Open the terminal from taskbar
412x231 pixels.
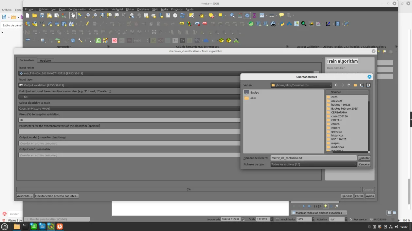click(x=25, y=226)
